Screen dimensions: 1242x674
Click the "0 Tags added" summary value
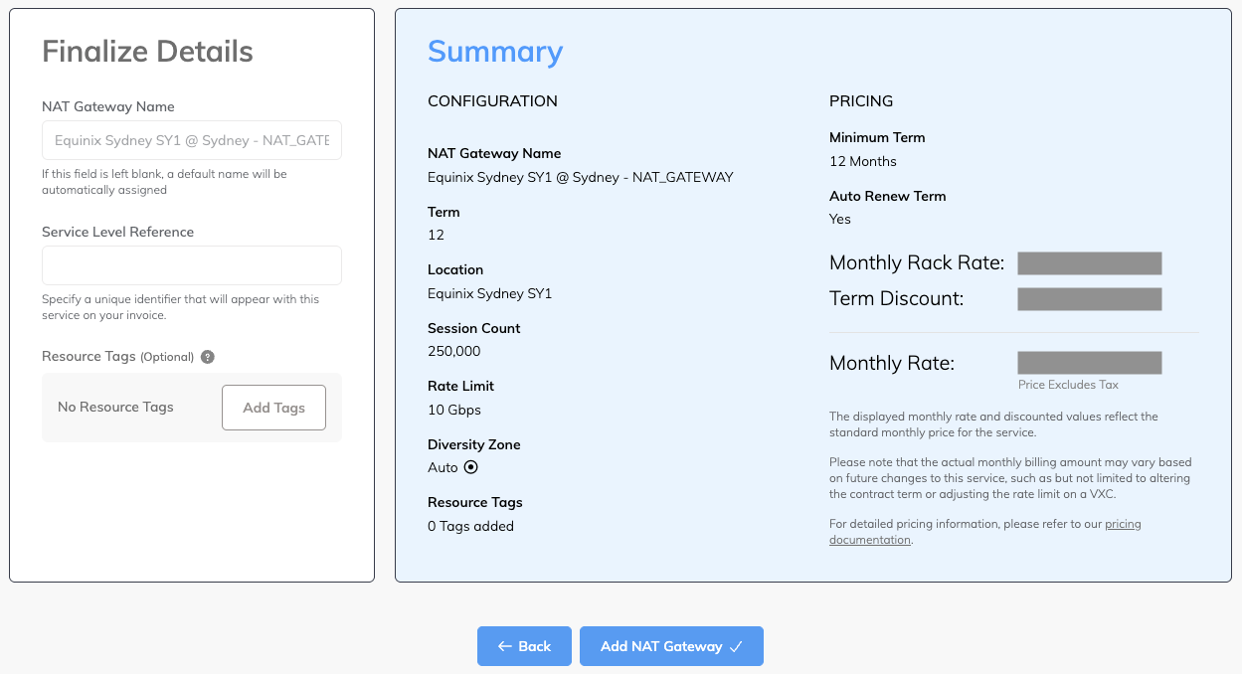470,526
